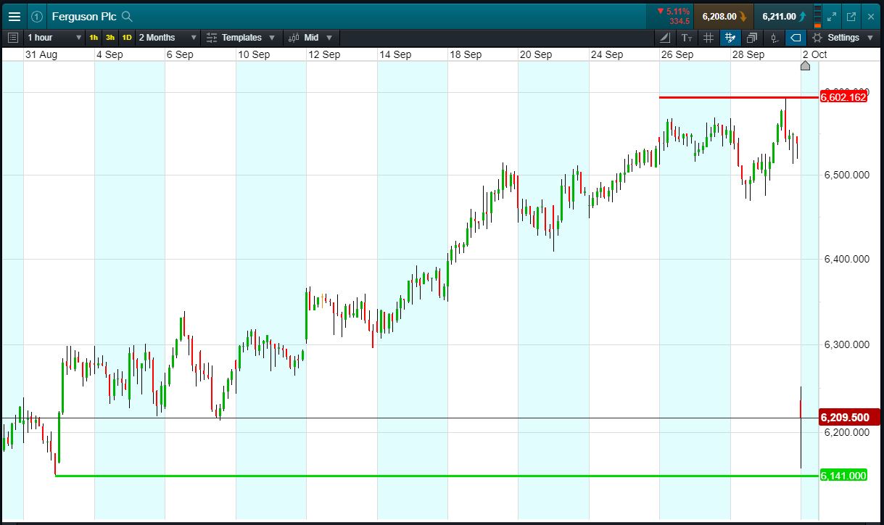This screenshot has width=884, height=525.
Task: Expand the 1 hour interval dropdown
Action: point(54,38)
